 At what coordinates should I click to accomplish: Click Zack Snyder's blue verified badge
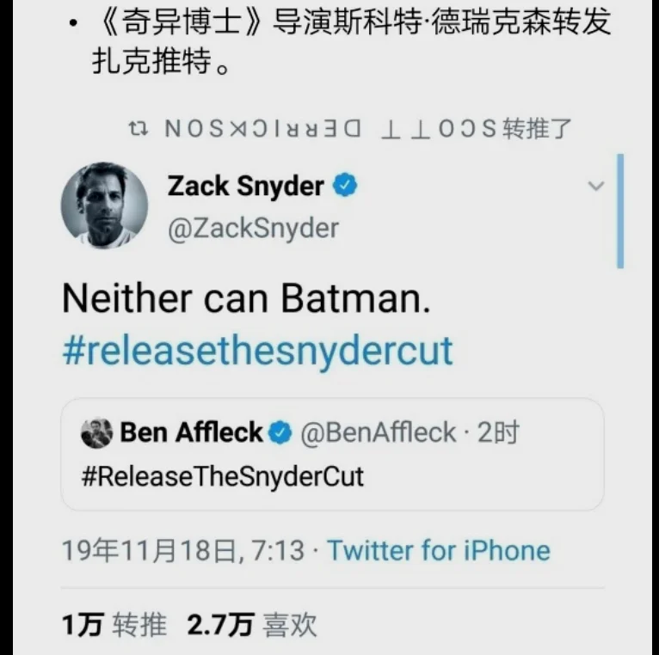[x=345, y=185]
